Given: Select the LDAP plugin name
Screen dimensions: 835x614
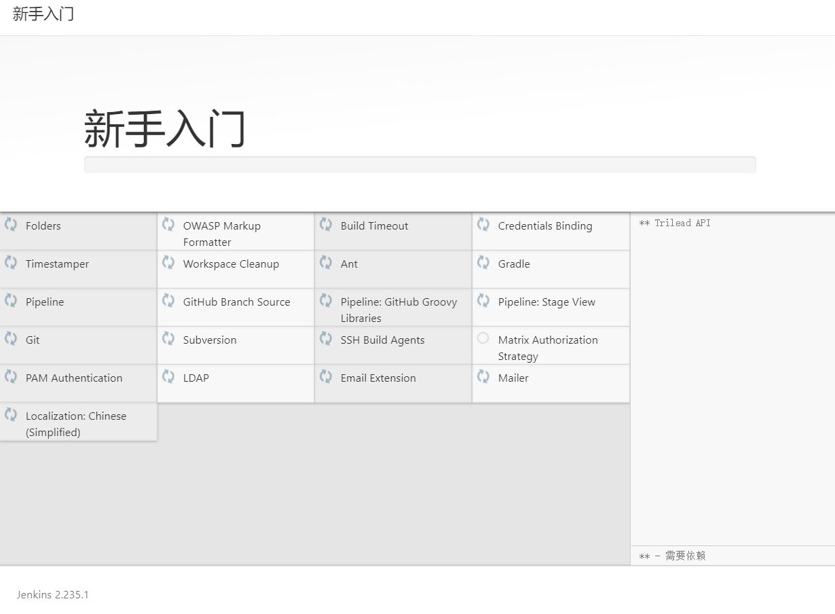Looking at the screenshot, I should tap(196, 378).
